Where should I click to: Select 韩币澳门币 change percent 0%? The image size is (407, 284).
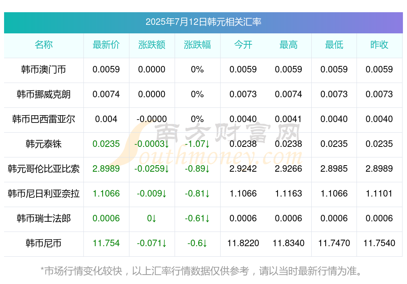point(197,70)
